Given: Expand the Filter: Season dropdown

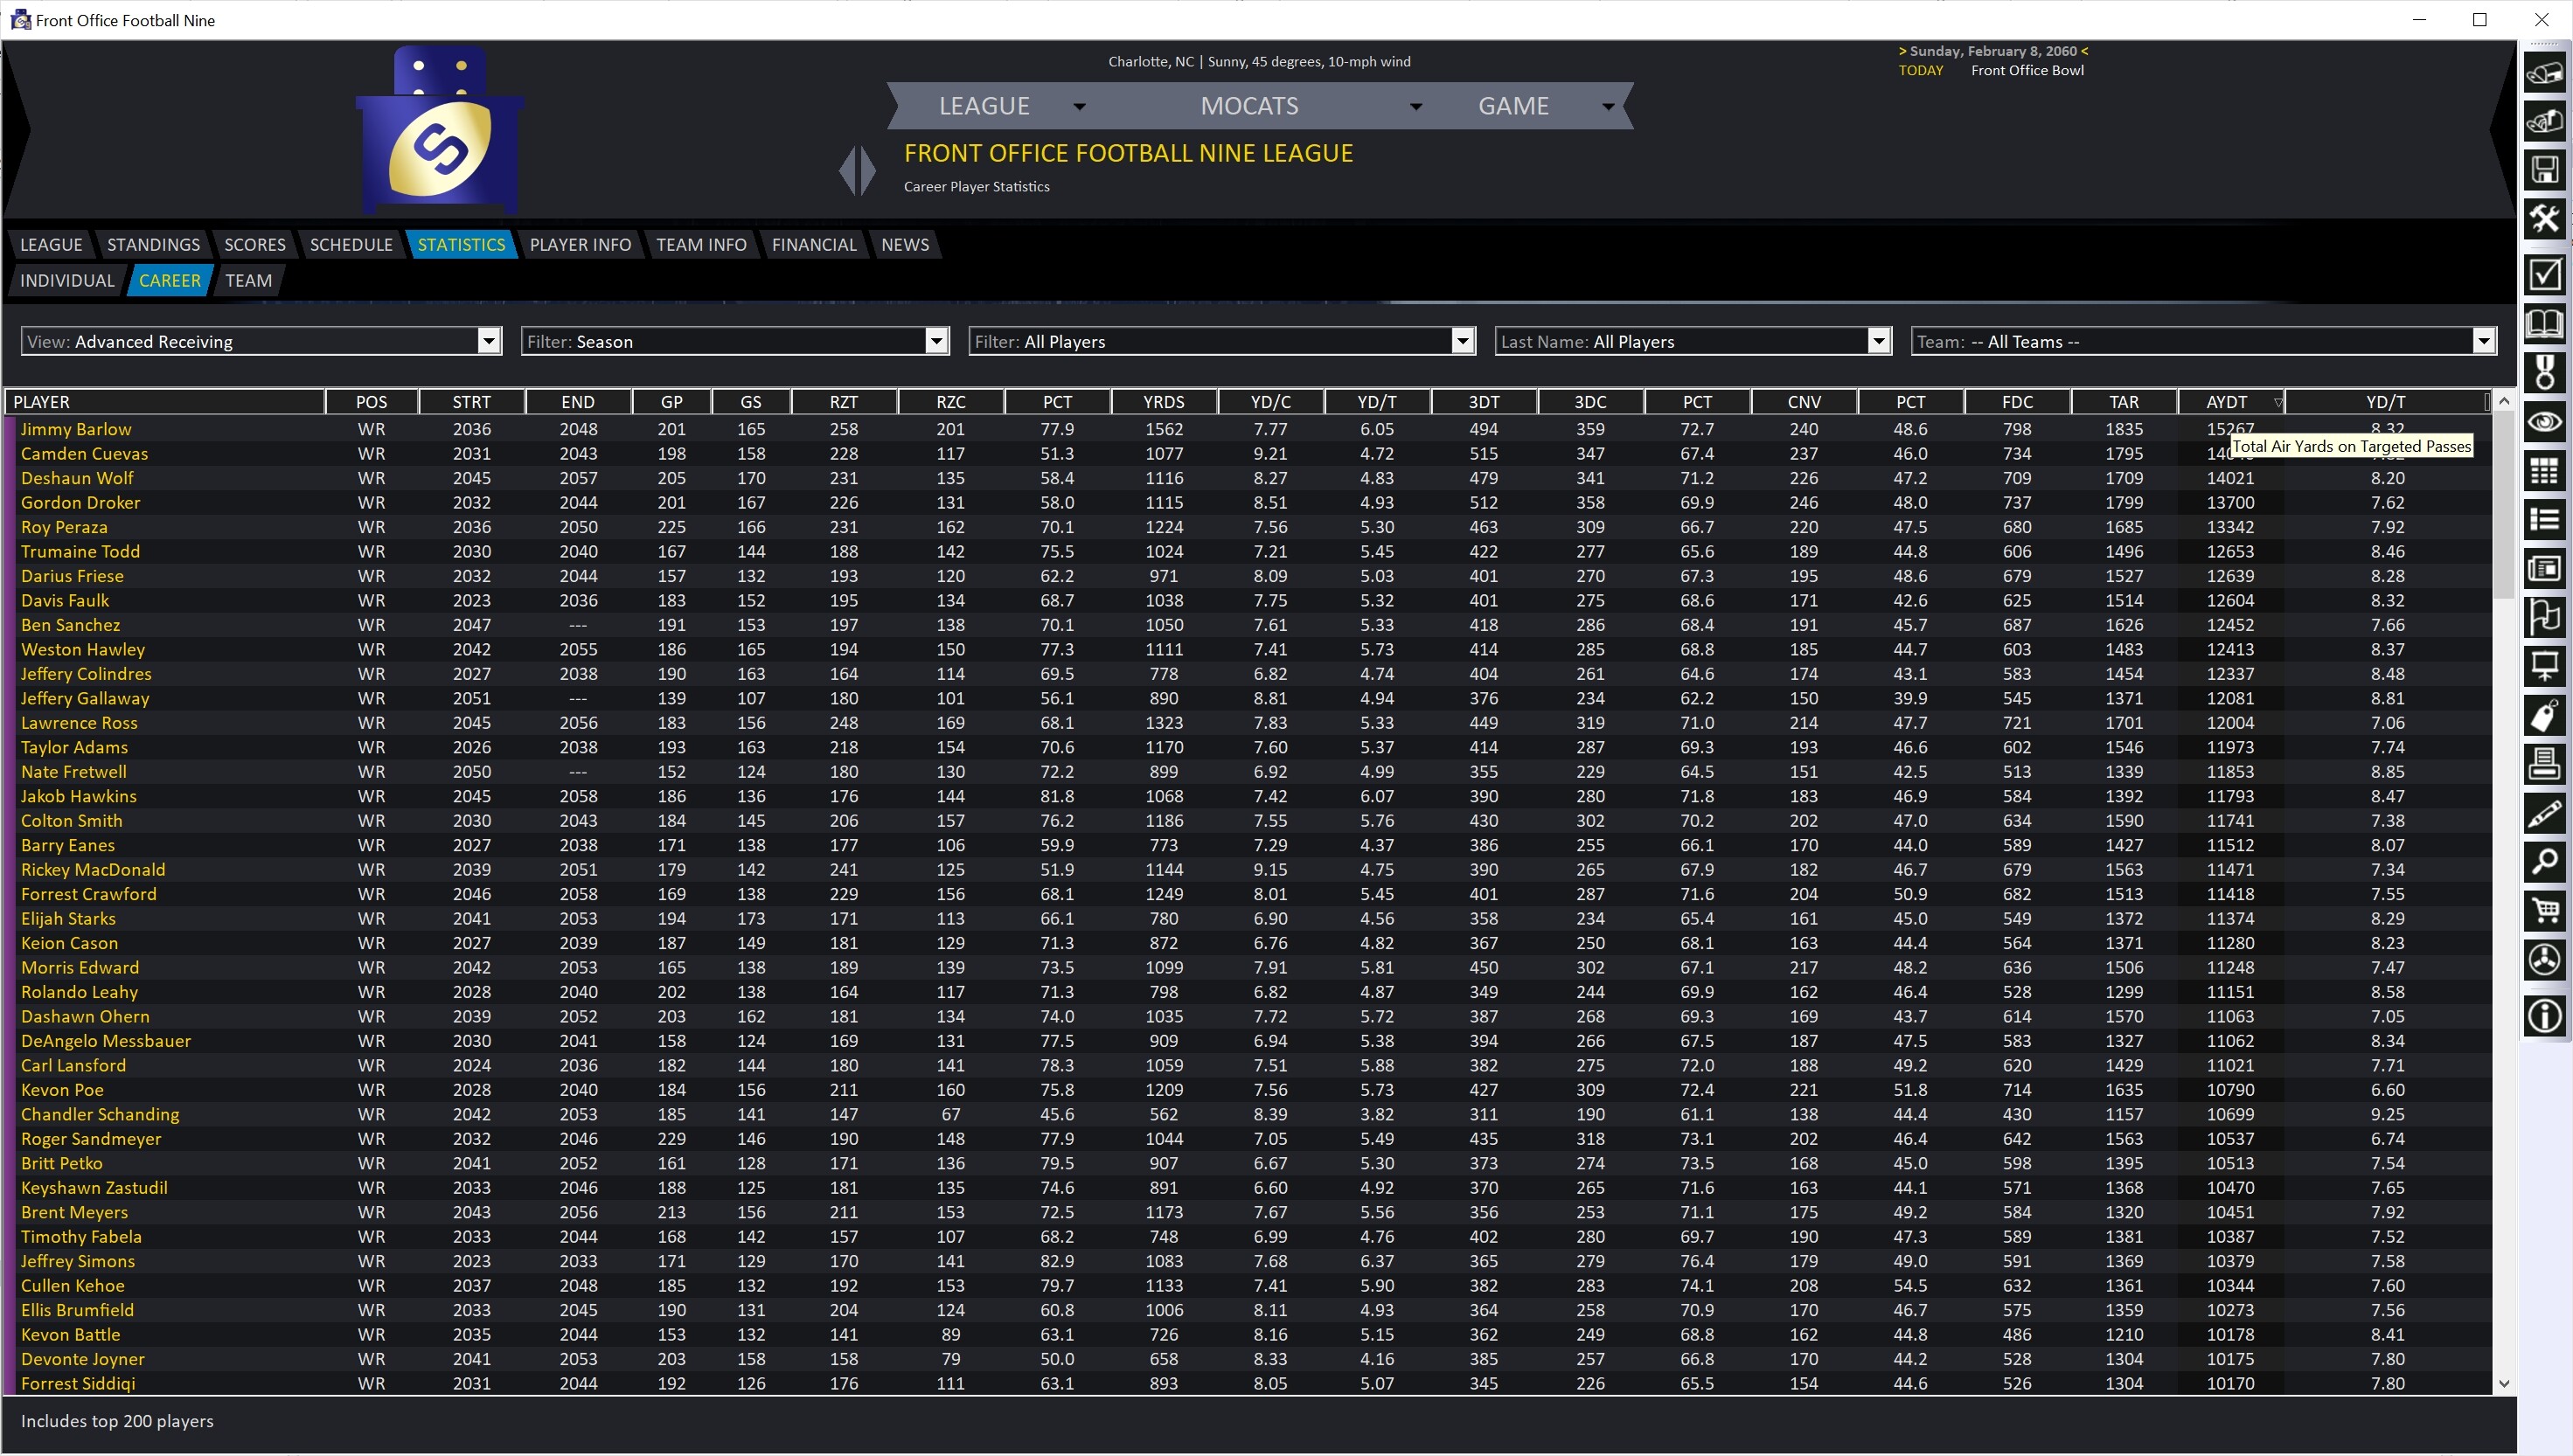Looking at the screenshot, I should pos(935,341).
